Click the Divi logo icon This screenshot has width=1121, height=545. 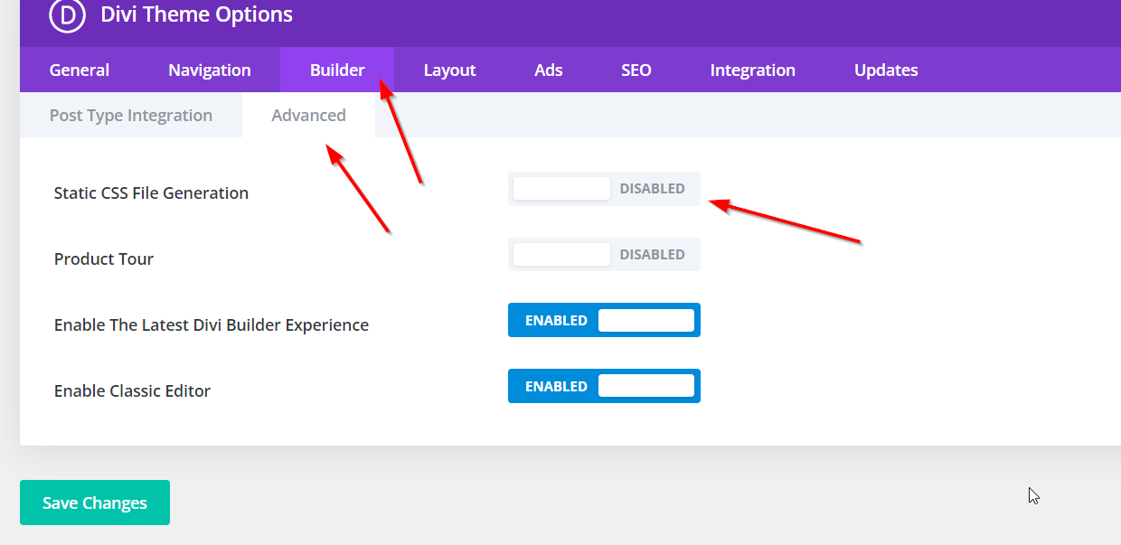[x=67, y=14]
